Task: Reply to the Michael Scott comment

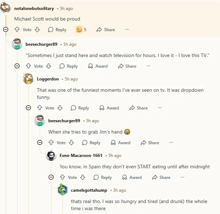Action: pos(57,30)
